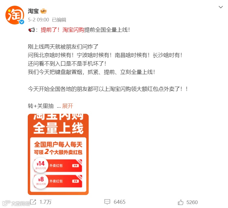Image resolution: width=228 pixels, height=208 pixels.
Task: Like the post with thumbs-up icon
Action: 181,202
